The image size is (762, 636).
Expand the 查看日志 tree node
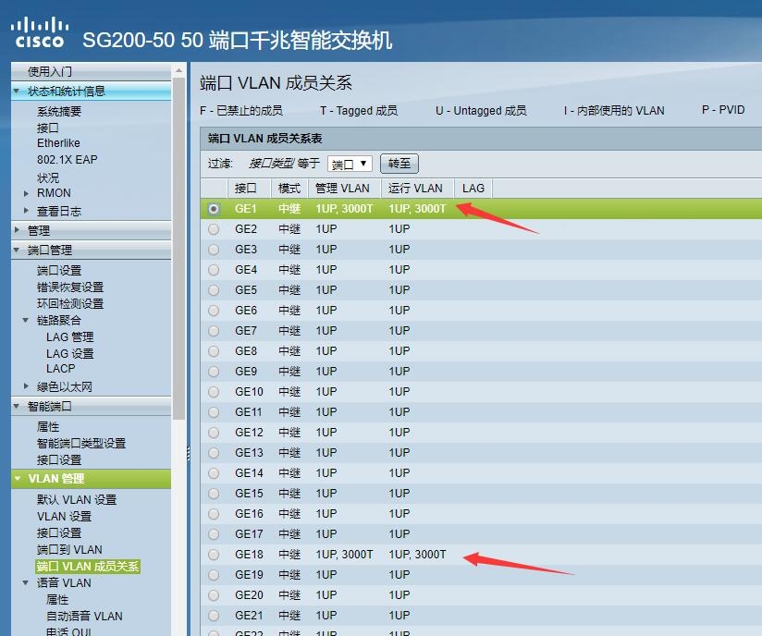(26, 211)
